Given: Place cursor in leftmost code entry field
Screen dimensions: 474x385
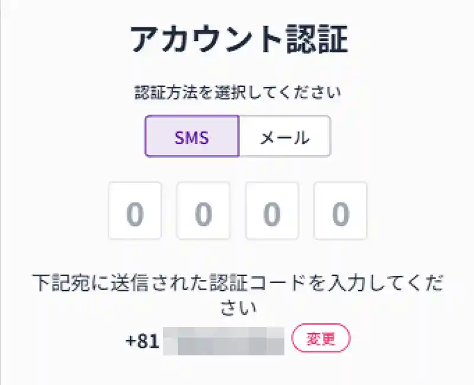Looking at the screenshot, I should pos(135,211).
